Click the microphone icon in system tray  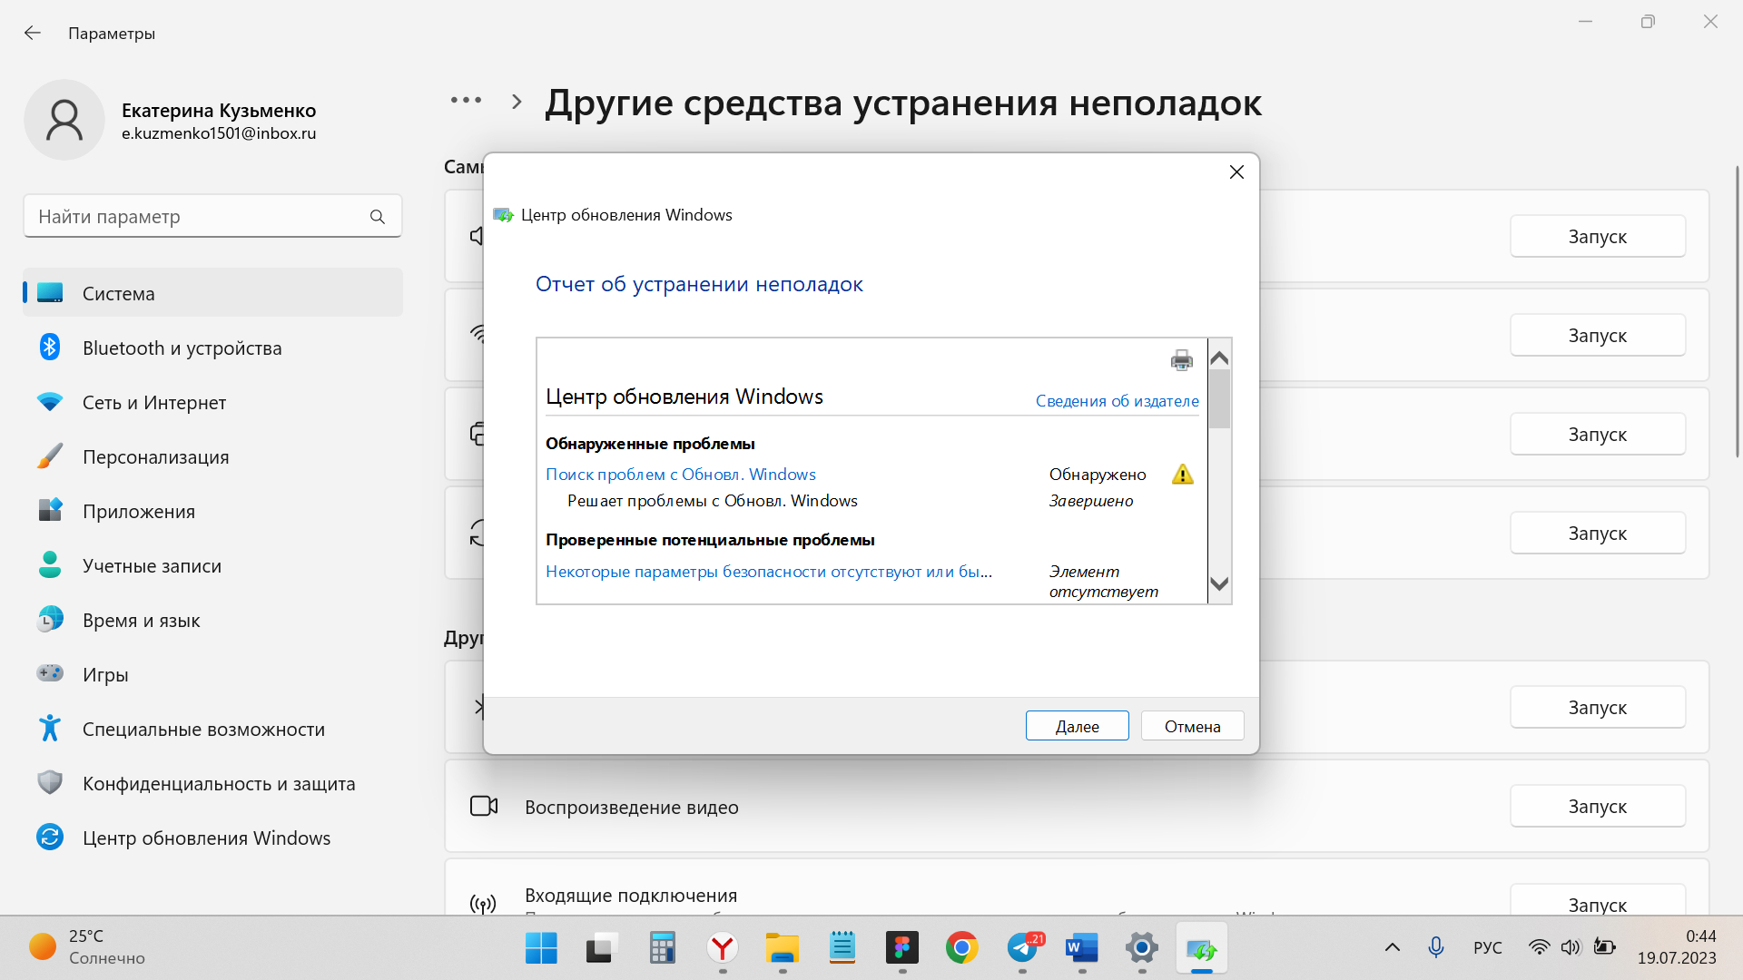[x=1435, y=947]
